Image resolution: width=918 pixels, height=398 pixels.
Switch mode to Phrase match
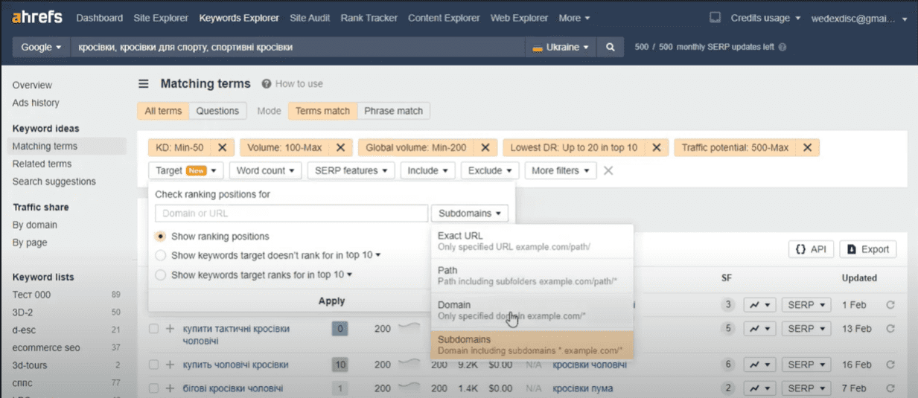pyautogui.click(x=394, y=111)
